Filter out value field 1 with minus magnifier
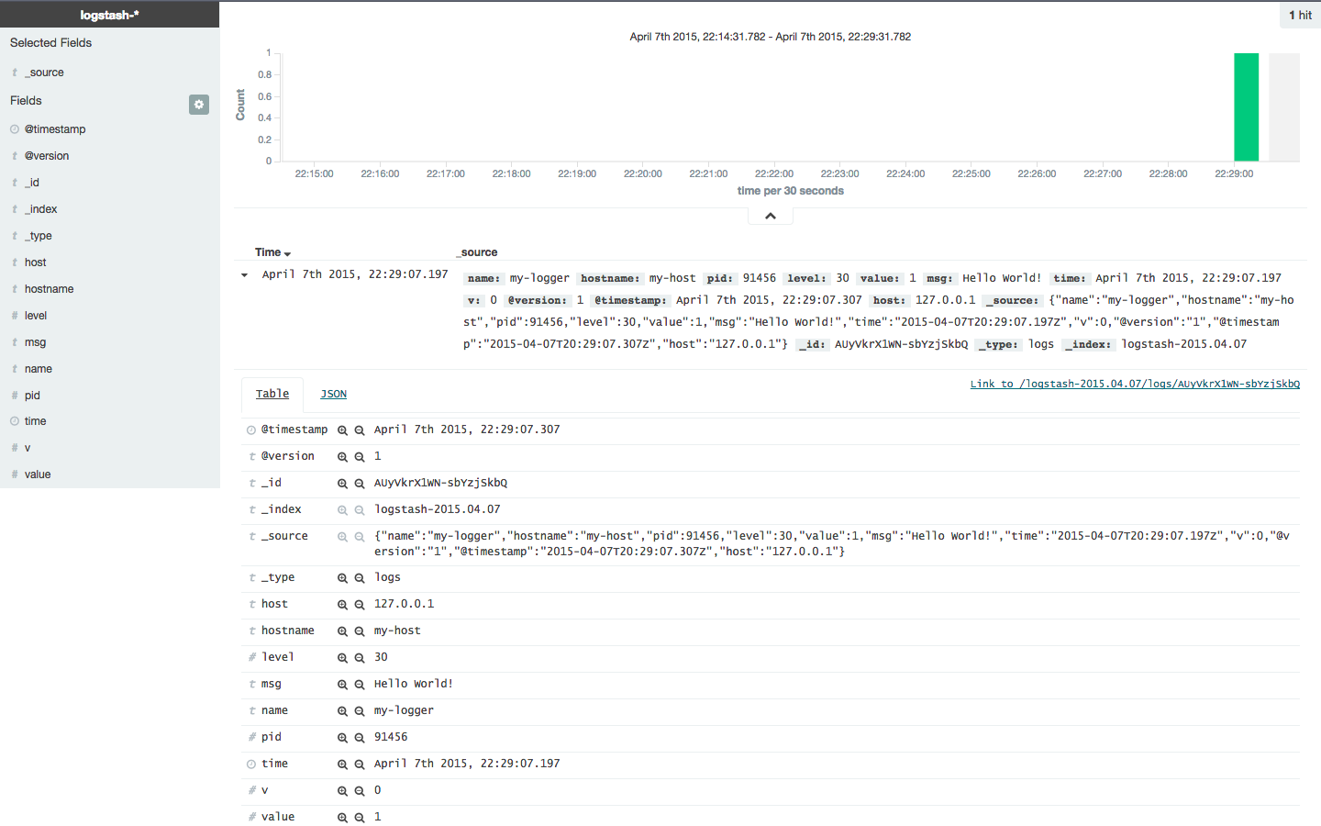Viewport: 1321px width, 826px height. point(360,818)
